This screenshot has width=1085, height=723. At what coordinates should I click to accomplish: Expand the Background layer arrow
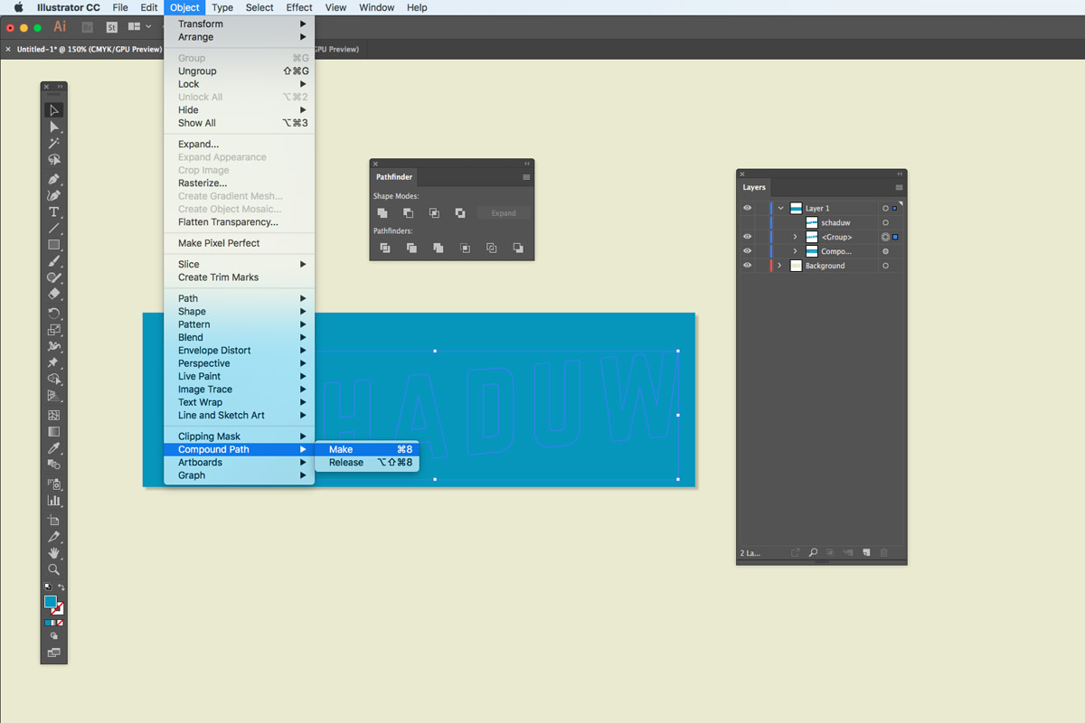(x=779, y=266)
